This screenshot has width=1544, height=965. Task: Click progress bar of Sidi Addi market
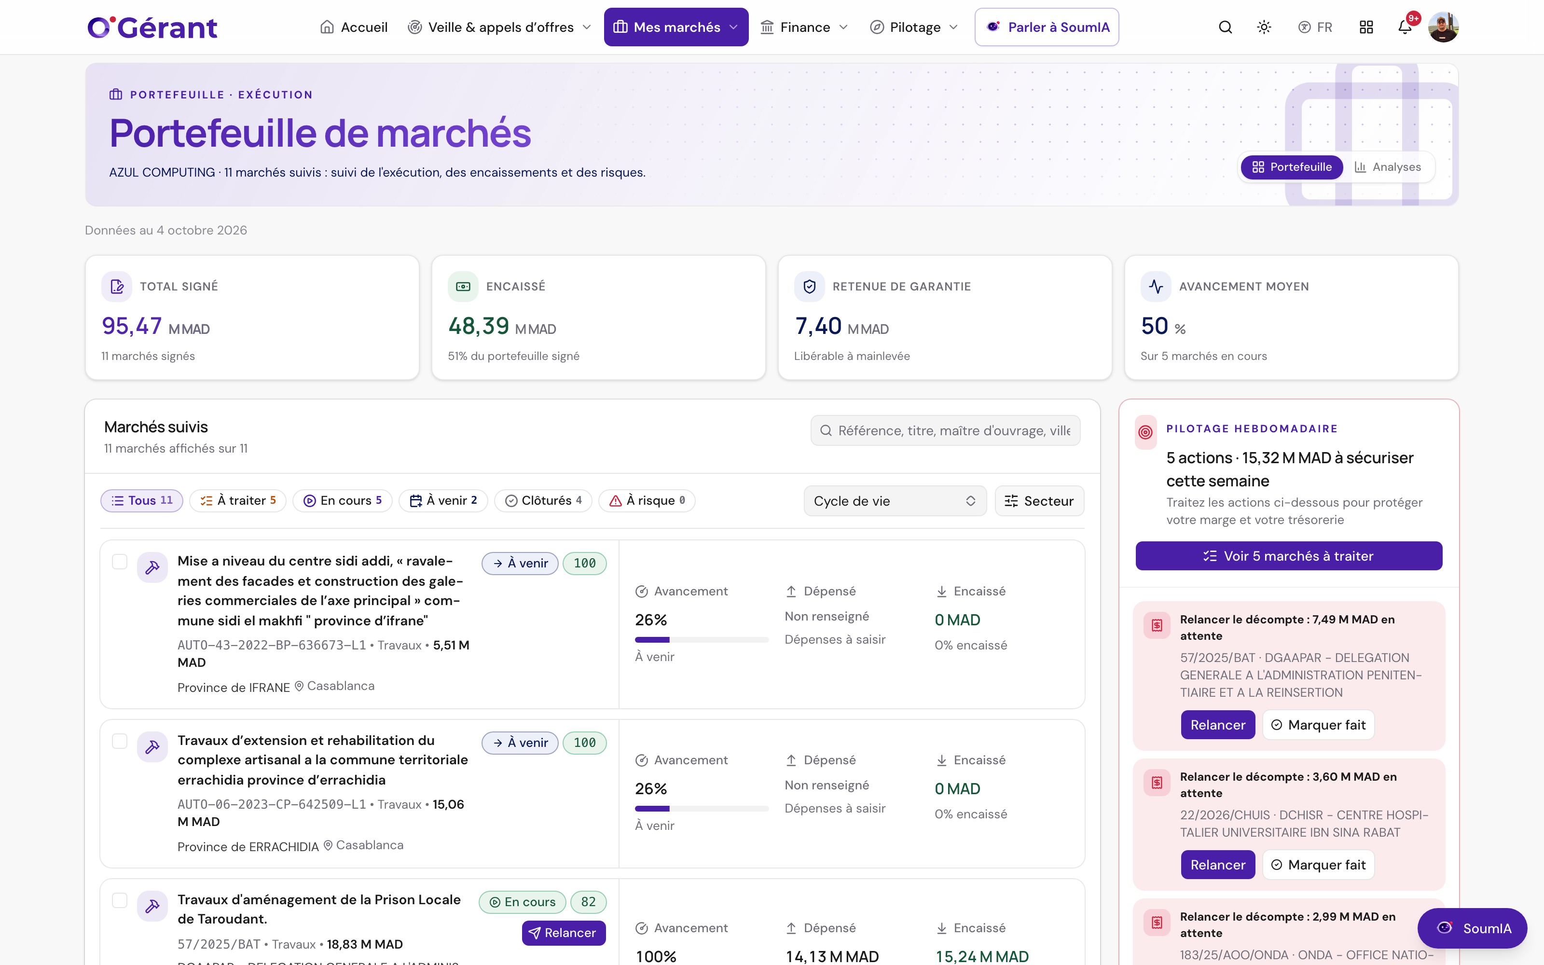point(701,639)
